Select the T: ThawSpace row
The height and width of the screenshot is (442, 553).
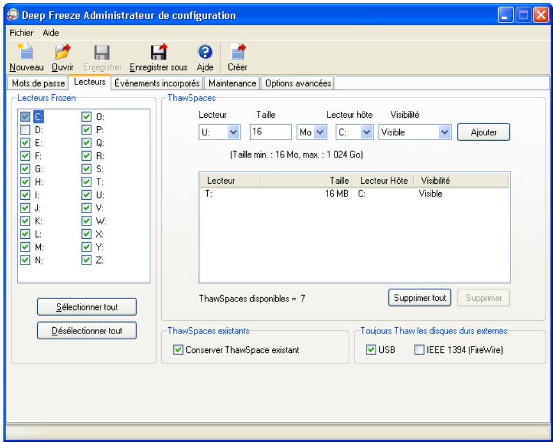tap(355, 194)
